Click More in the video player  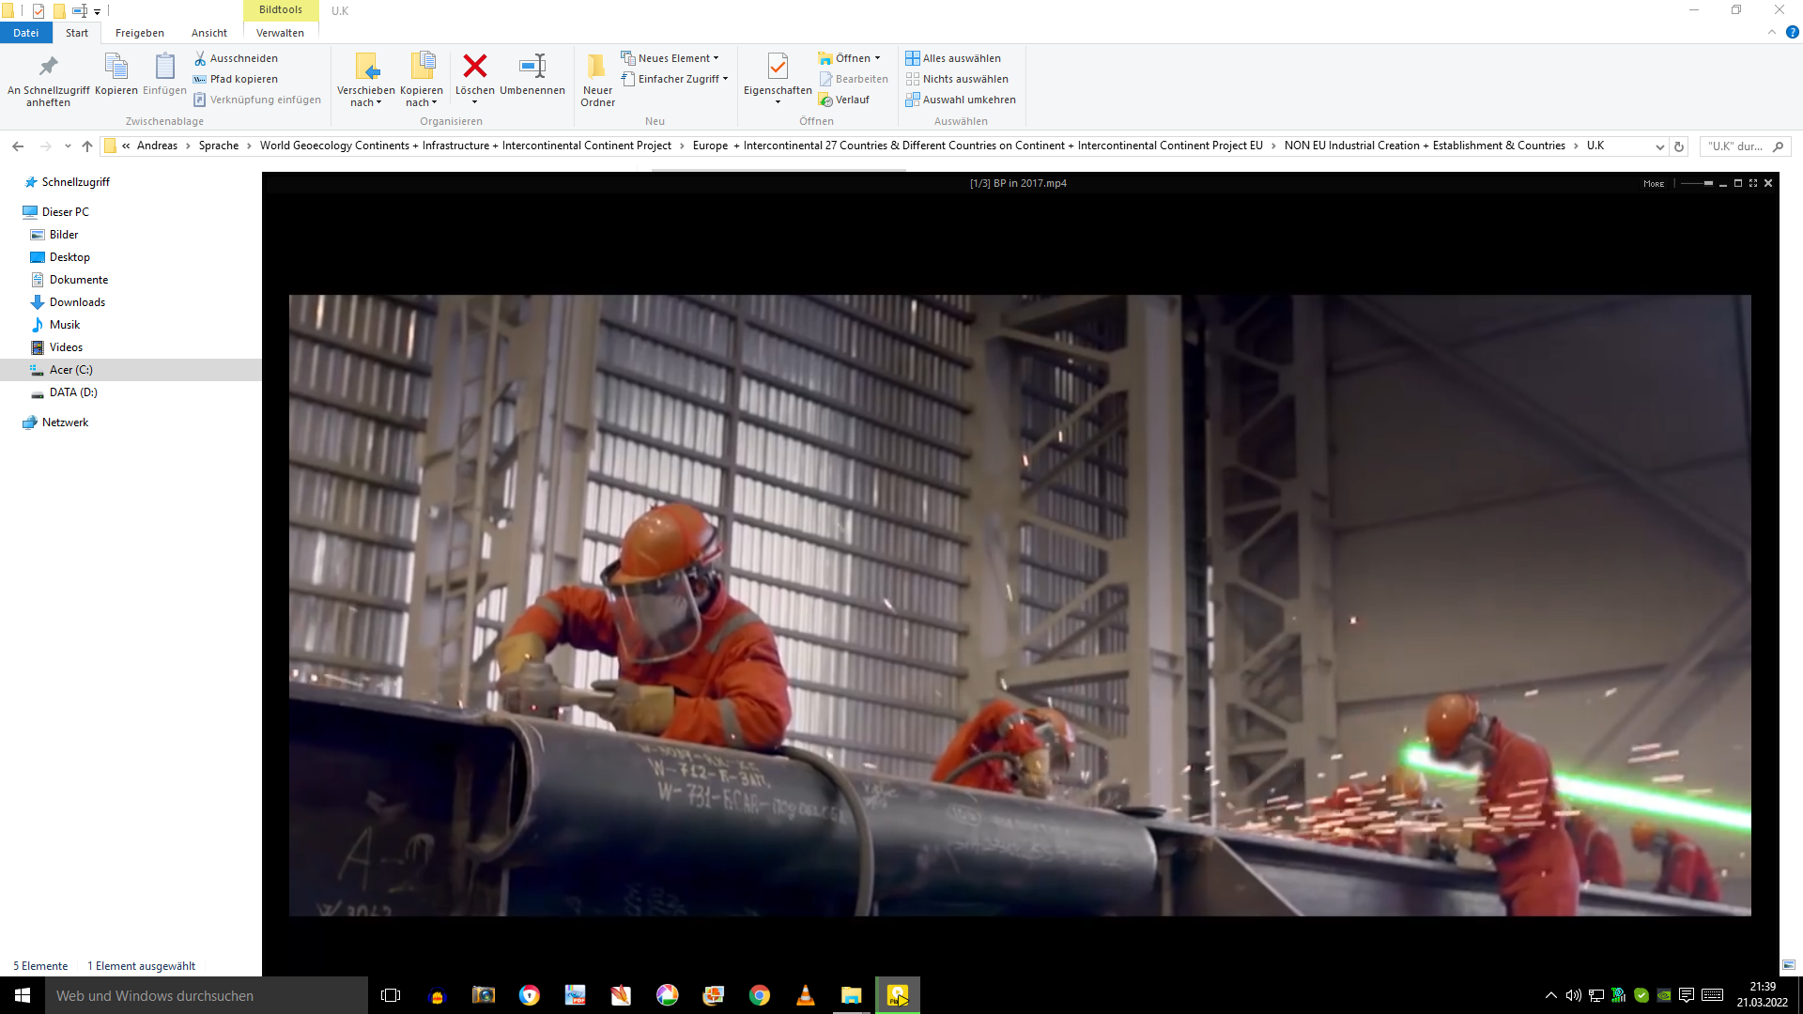click(1654, 184)
